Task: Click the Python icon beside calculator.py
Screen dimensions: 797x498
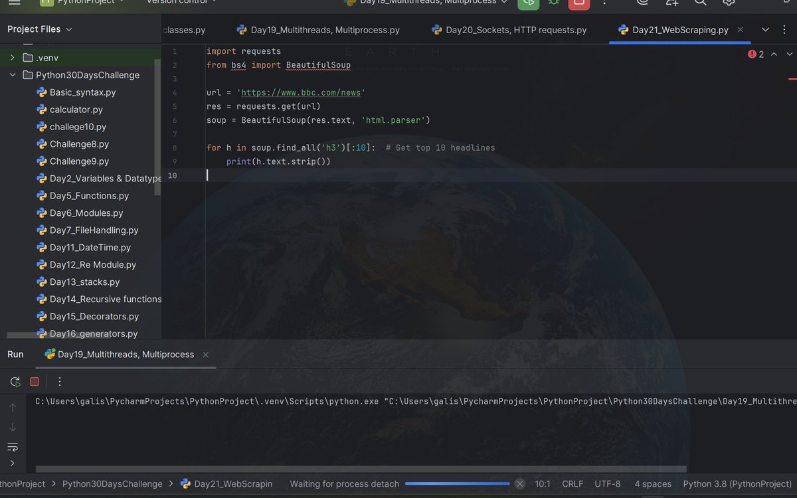Action: pyautogui.click(x=42, y=110)
